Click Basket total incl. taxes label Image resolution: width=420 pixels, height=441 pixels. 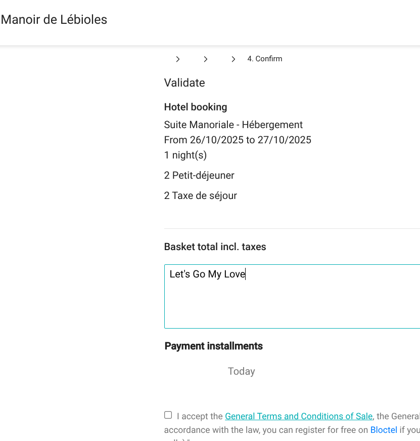point(215,247)
